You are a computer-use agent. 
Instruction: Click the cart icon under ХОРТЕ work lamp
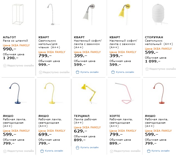pos(113,151)
